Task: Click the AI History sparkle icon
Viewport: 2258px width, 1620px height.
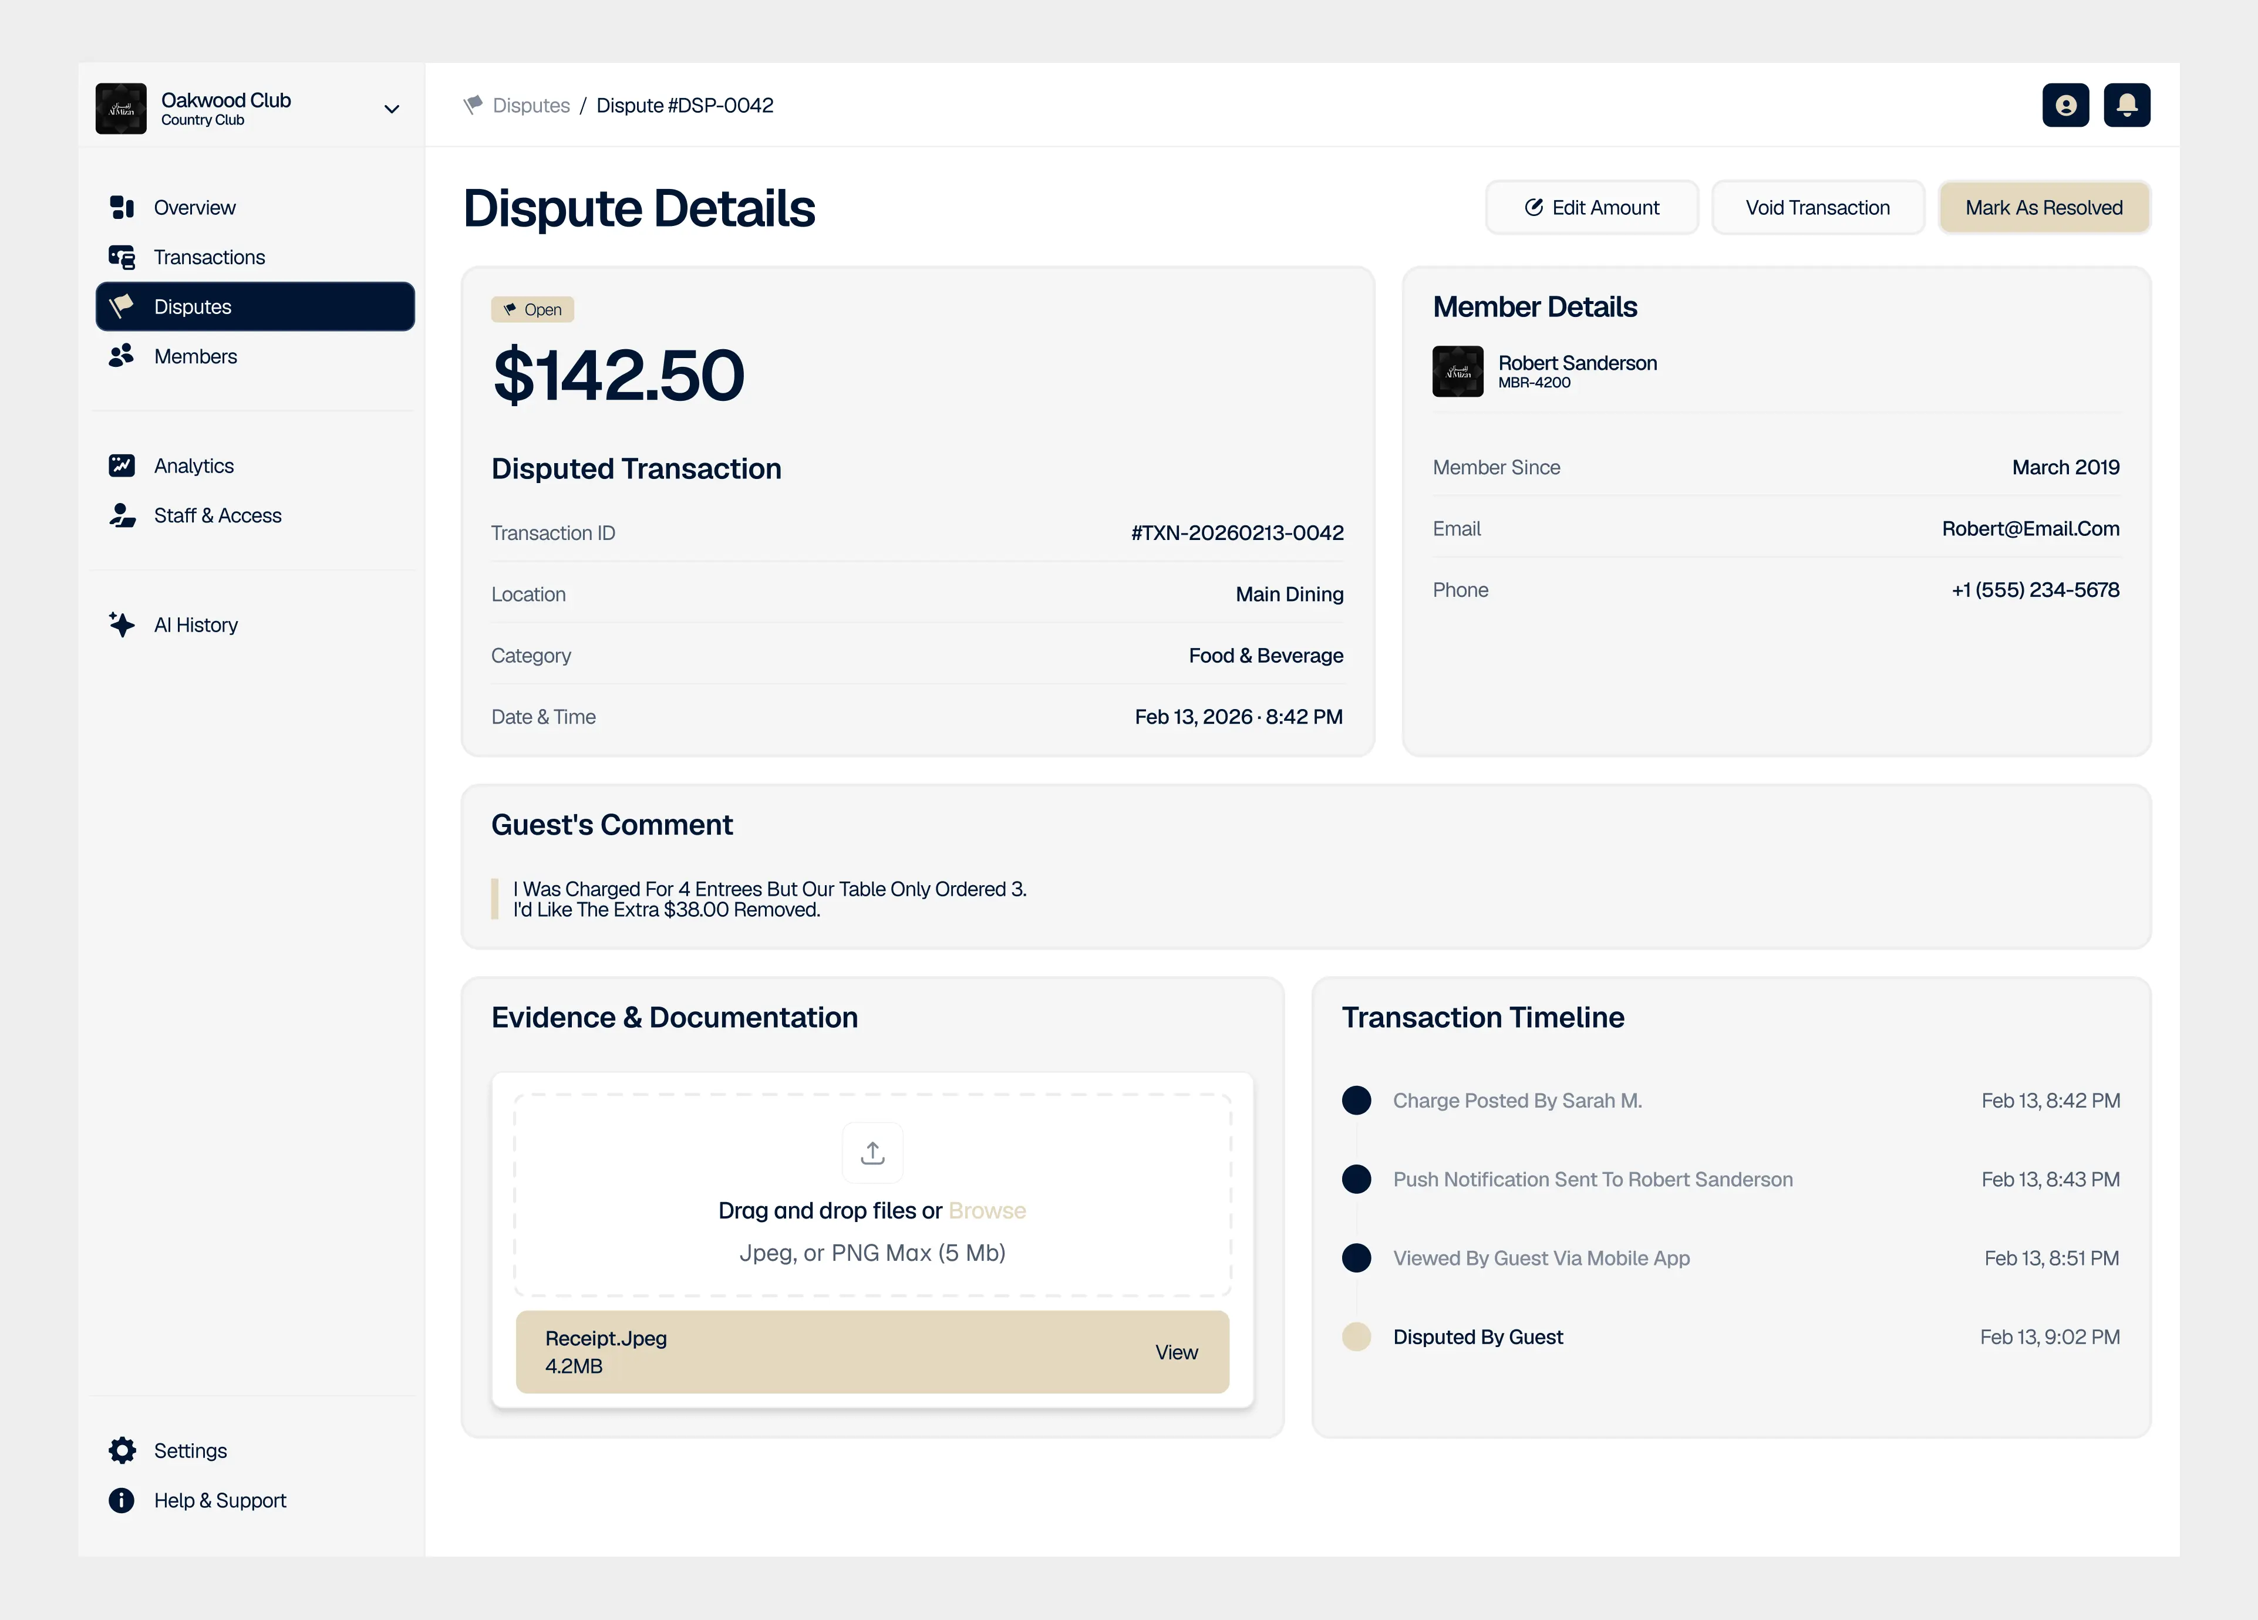Action: coord(123,624)
